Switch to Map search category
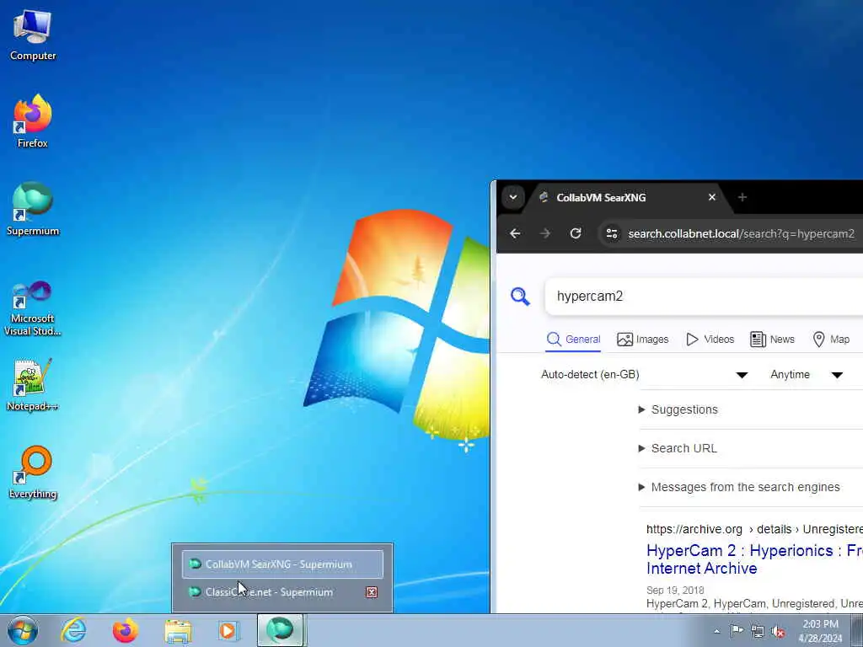 831,340
